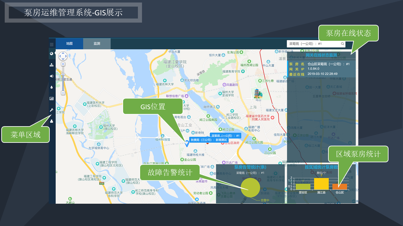The width and height of the screenshot is (403, 226).
Task: Click the 蒲江县 axis label
Action: click(x=321, y=192)
